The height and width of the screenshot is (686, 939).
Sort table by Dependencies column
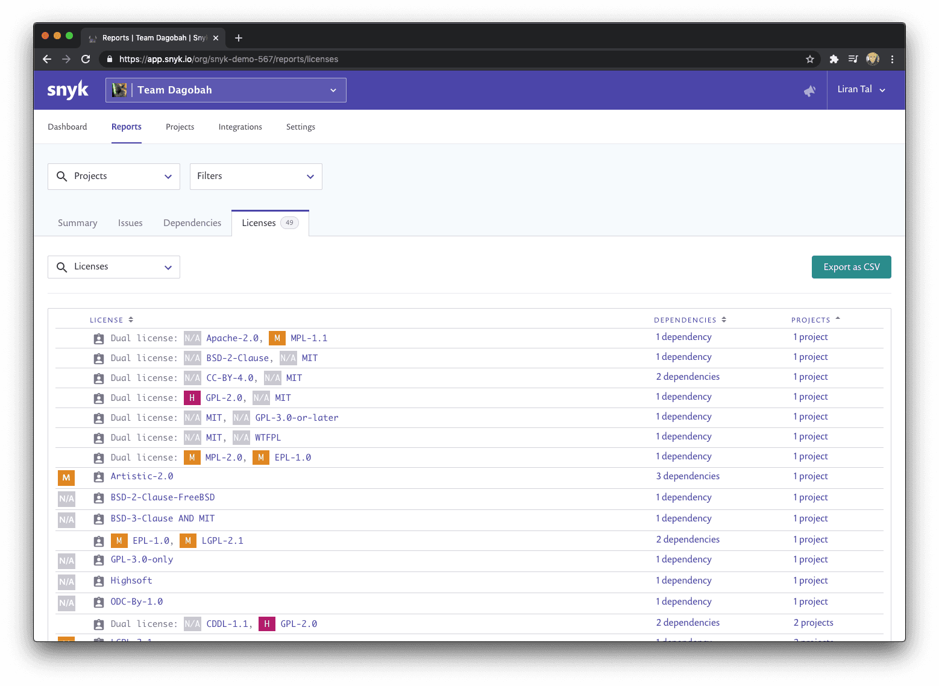point(690,320)
